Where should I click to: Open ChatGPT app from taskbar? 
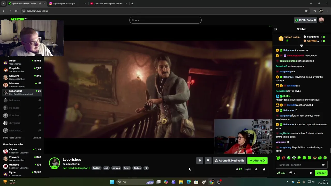pyautogui.click(x=204, y=182)
